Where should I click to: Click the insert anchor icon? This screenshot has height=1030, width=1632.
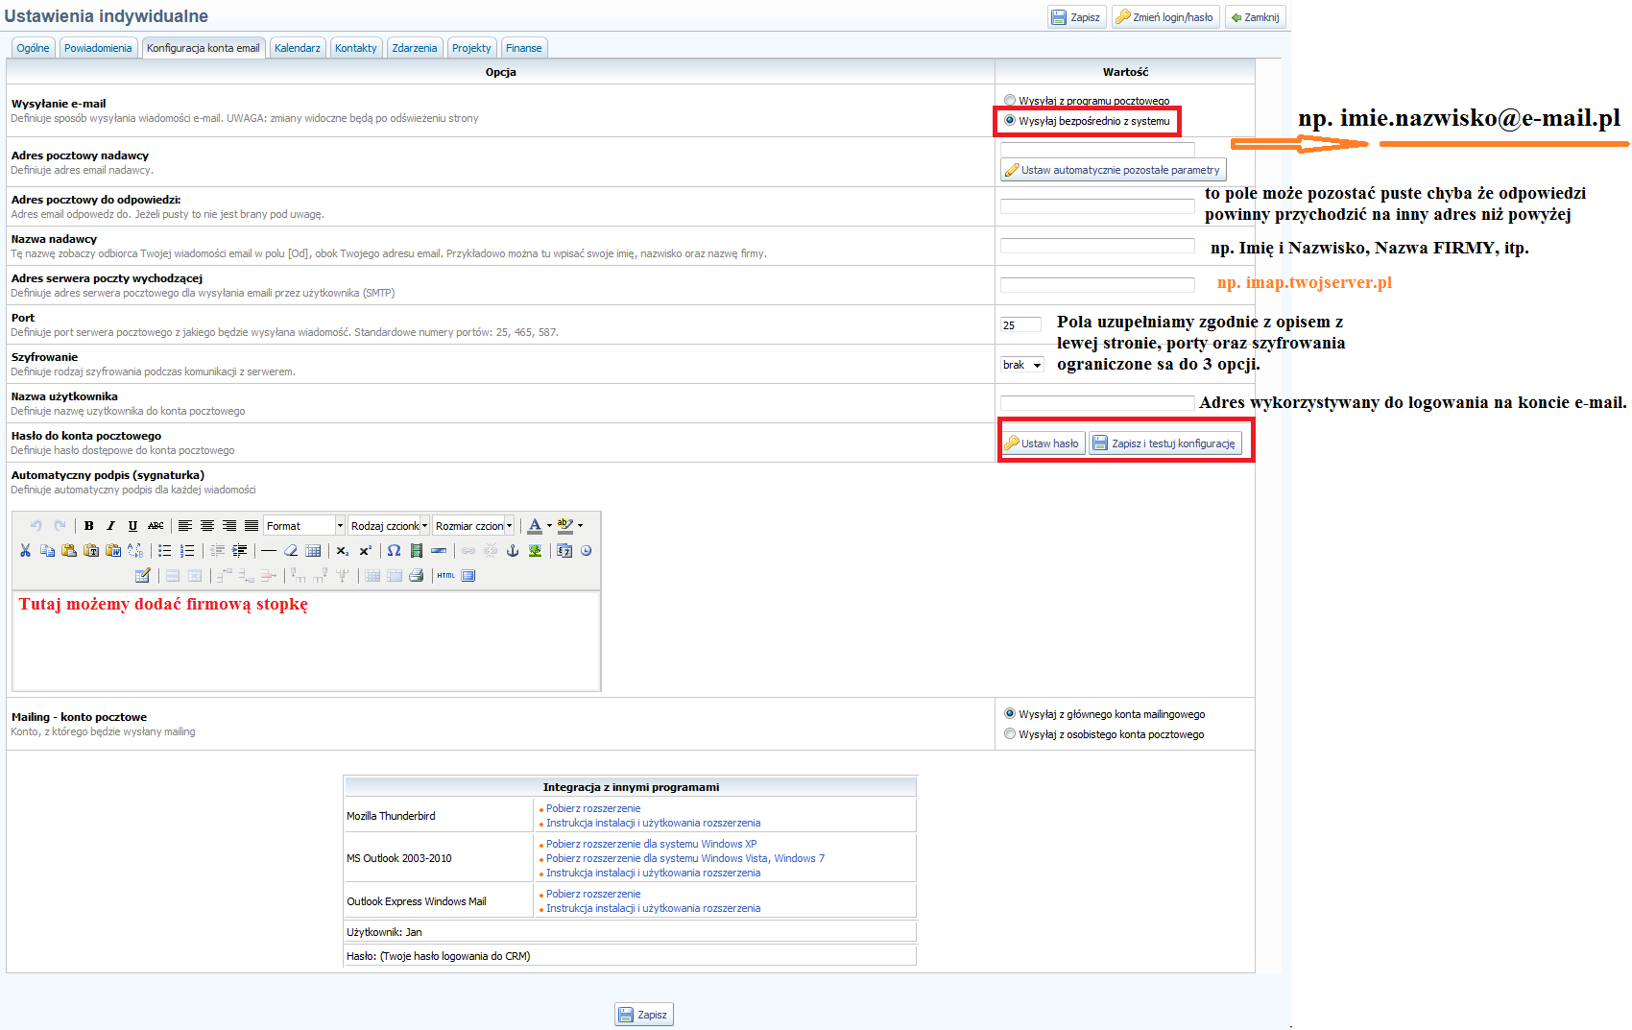(513, 551)
